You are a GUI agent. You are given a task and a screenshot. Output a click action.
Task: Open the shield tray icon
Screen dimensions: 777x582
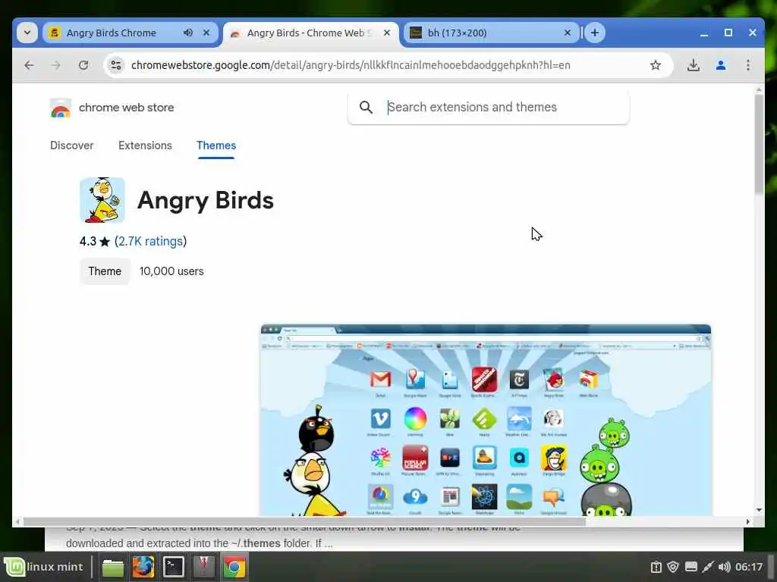click(x=673, y=567)
